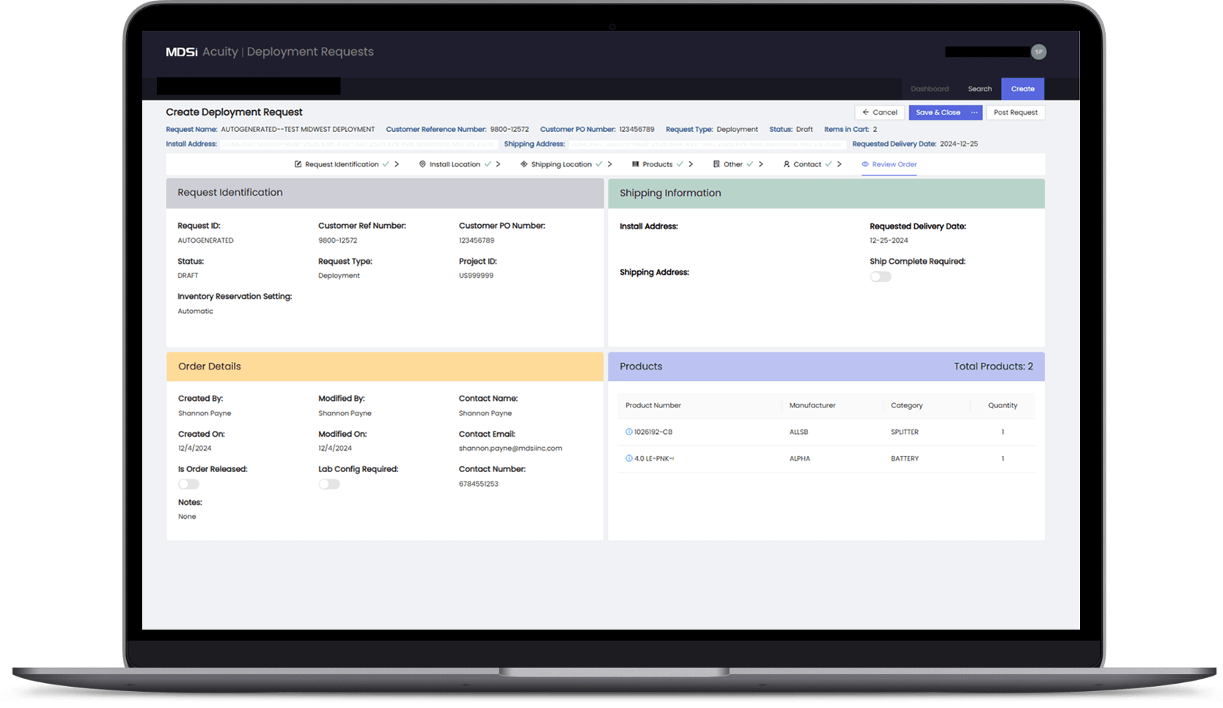Image resolution: width=1223 pixels, height=708 pixels.
Task: Go to the Request Identification step
Action: click(x=342, y=164)
